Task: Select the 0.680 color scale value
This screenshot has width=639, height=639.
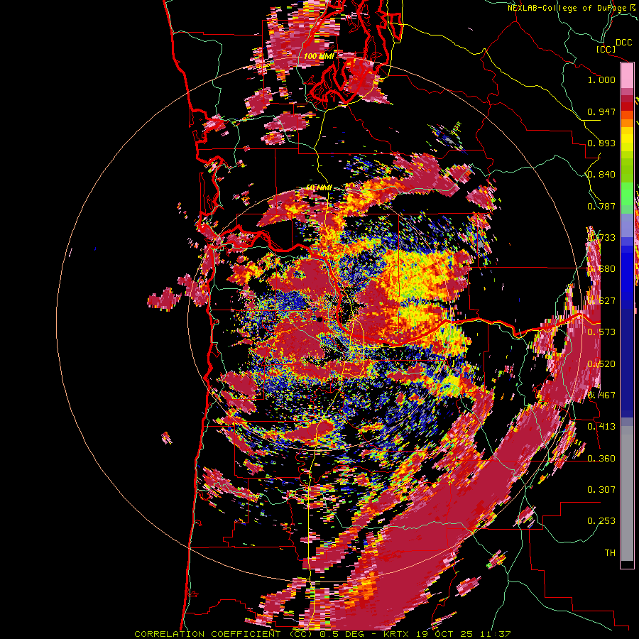Action: point(601,269)
